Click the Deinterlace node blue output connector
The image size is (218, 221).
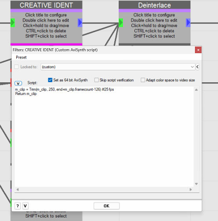pyautogui.click(x=188, y=23)
